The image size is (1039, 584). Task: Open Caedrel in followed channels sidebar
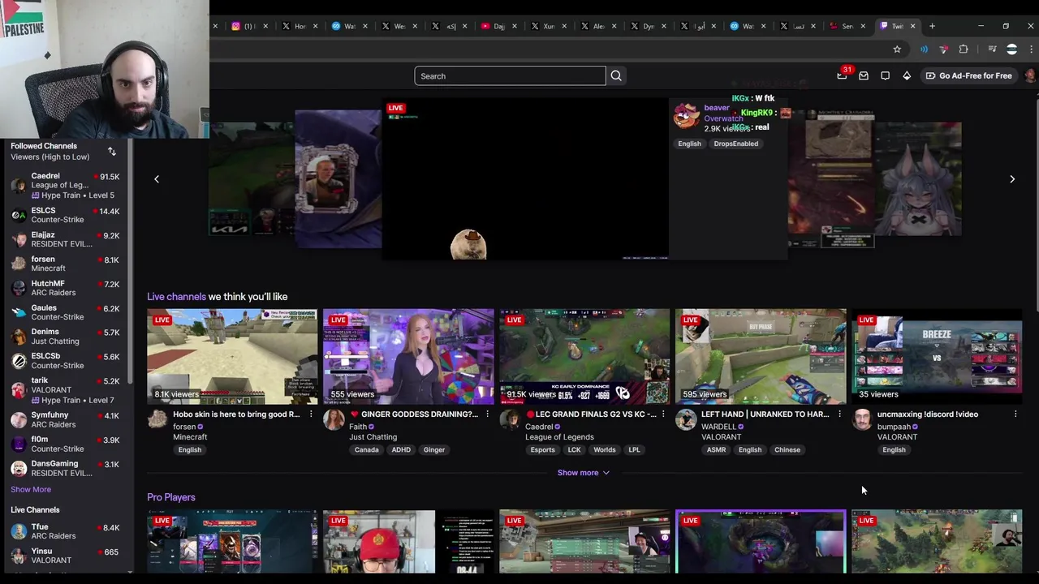66,185
